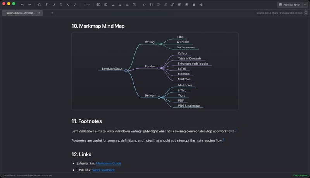Click the T text-style toolbar icon
This screenshot has height=178, width=310.
tap(158, 5)
